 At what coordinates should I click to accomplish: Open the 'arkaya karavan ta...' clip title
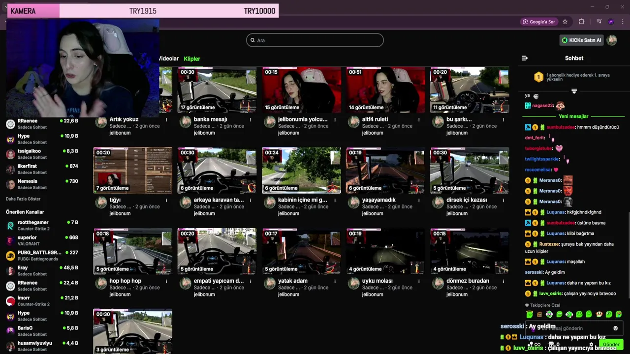219,200
